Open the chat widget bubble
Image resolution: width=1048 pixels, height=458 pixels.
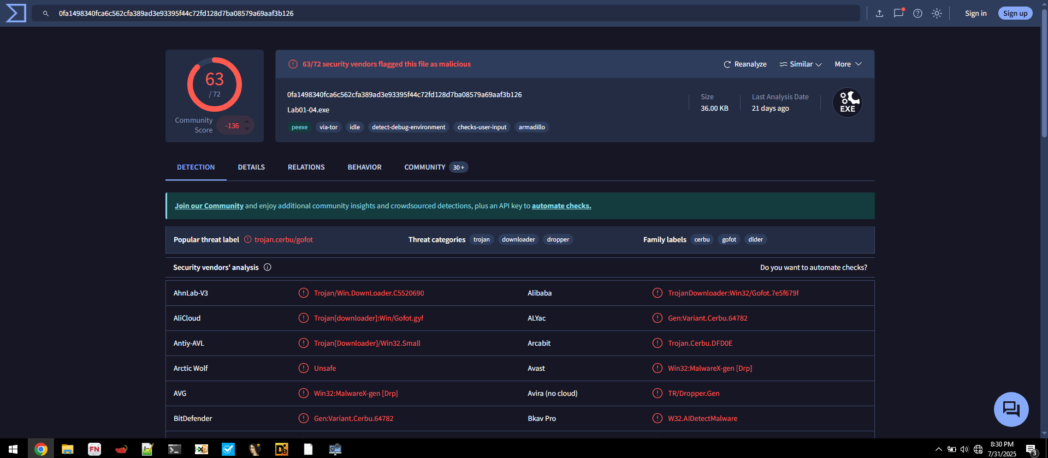click(1011, 409)
